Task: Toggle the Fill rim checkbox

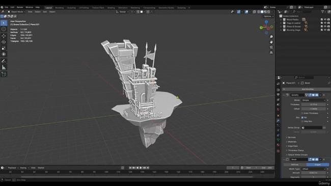Action: [x=302, y=118]
